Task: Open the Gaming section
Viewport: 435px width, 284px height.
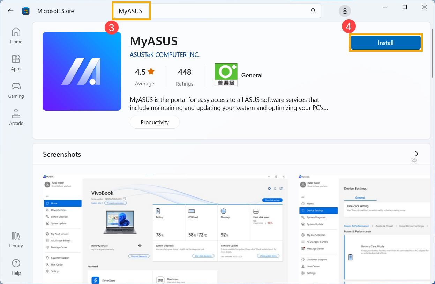Action: tap(16, 90)
